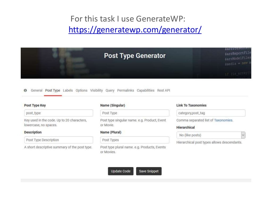The width and height of the screenshot is (272, 204).
Task: Click the Name (Singular) input field
Action: pyautogui.click(x=135, y=113)
